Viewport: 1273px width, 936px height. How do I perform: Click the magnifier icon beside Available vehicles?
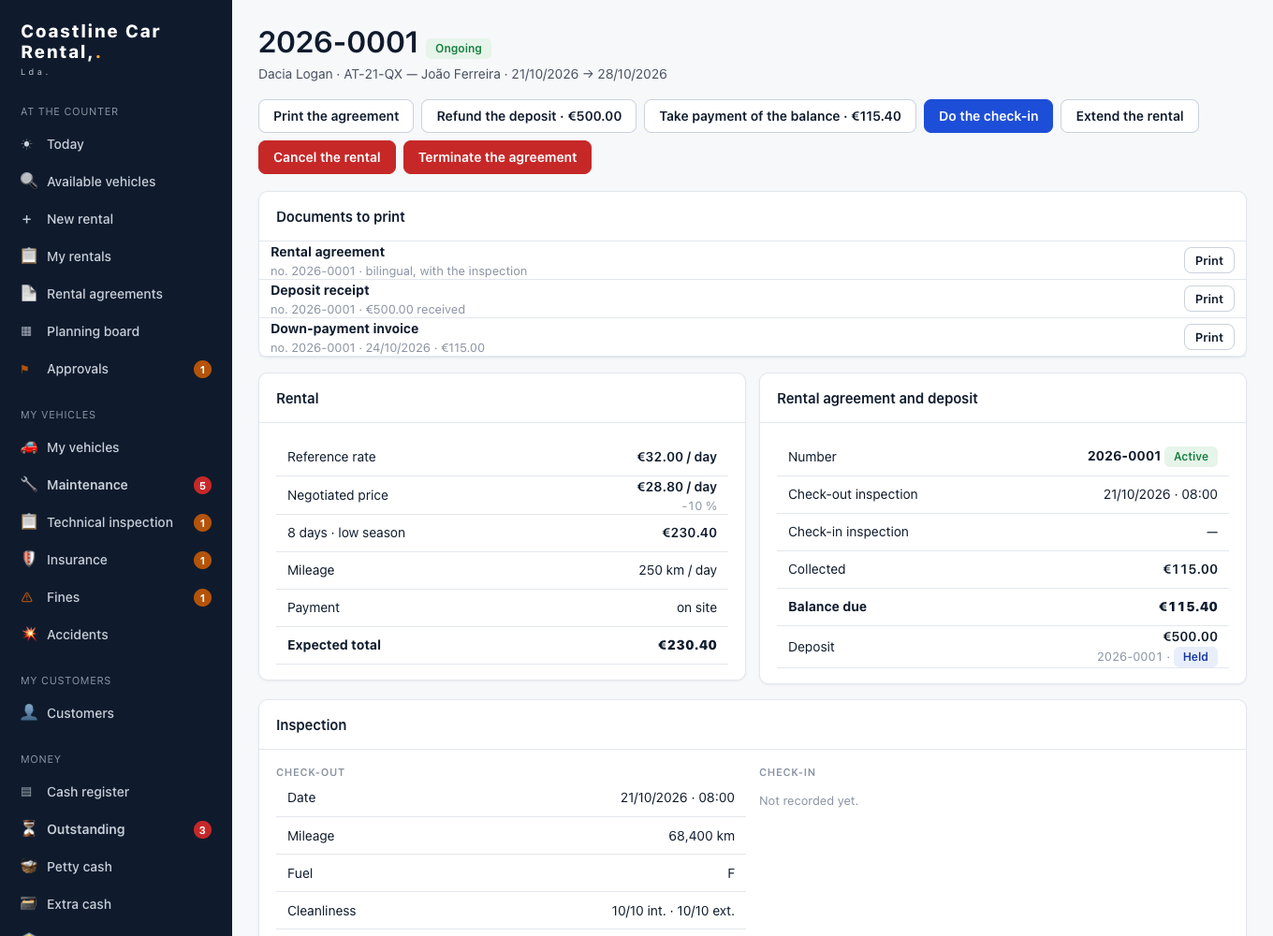(x=29, y=181)
